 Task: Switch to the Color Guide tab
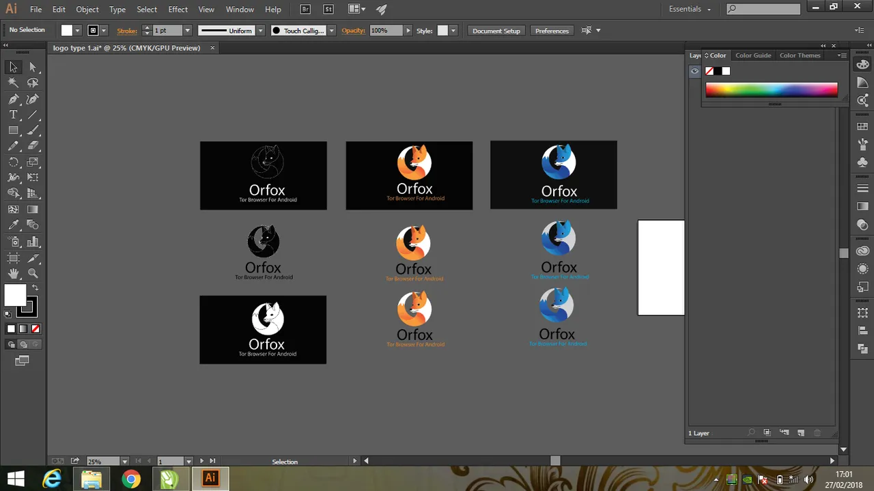click(x=753, y=55)
